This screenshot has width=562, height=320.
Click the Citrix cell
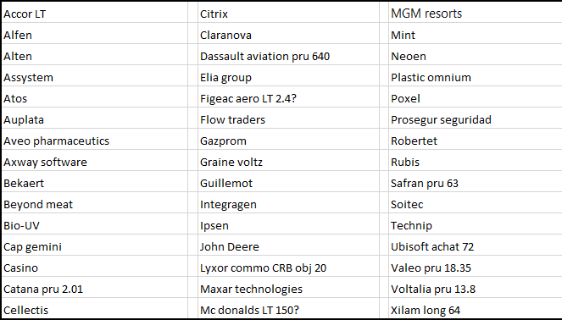point(288,14)
